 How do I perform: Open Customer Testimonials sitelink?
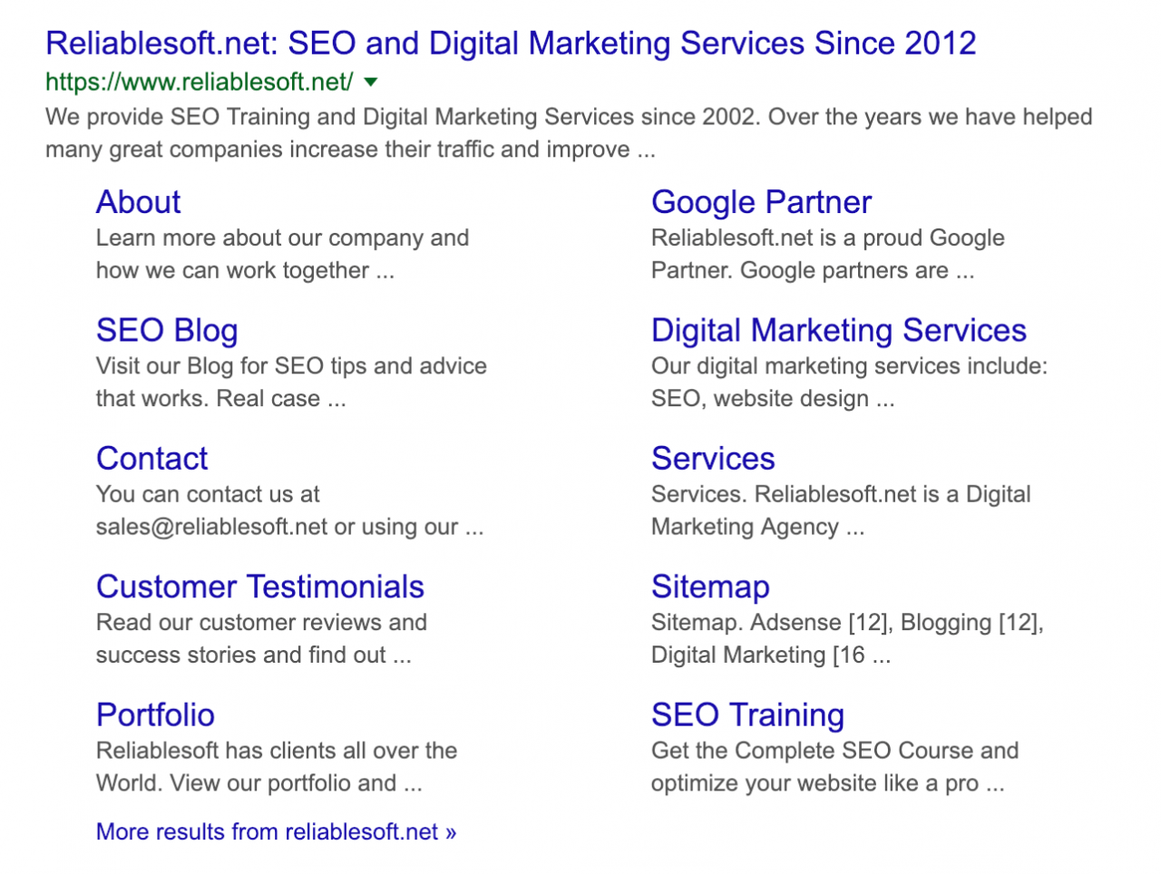[259, 587]
